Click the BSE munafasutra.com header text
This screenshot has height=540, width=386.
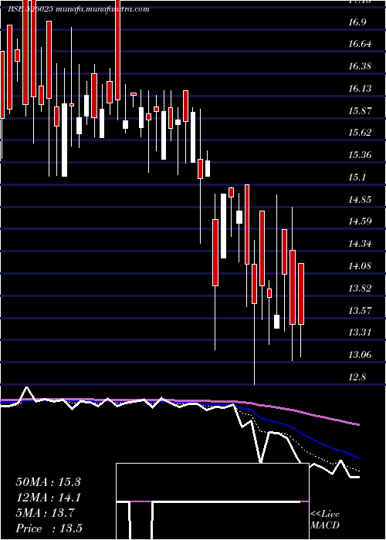coord(79,9)
